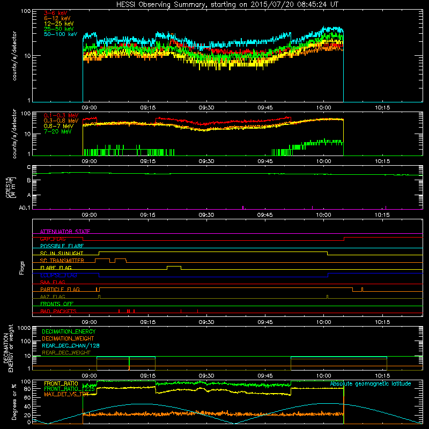Viewport: 429px width, 429px height.
Task: Select the GAP_FLAG label
Action: click(x=53, y=239)
